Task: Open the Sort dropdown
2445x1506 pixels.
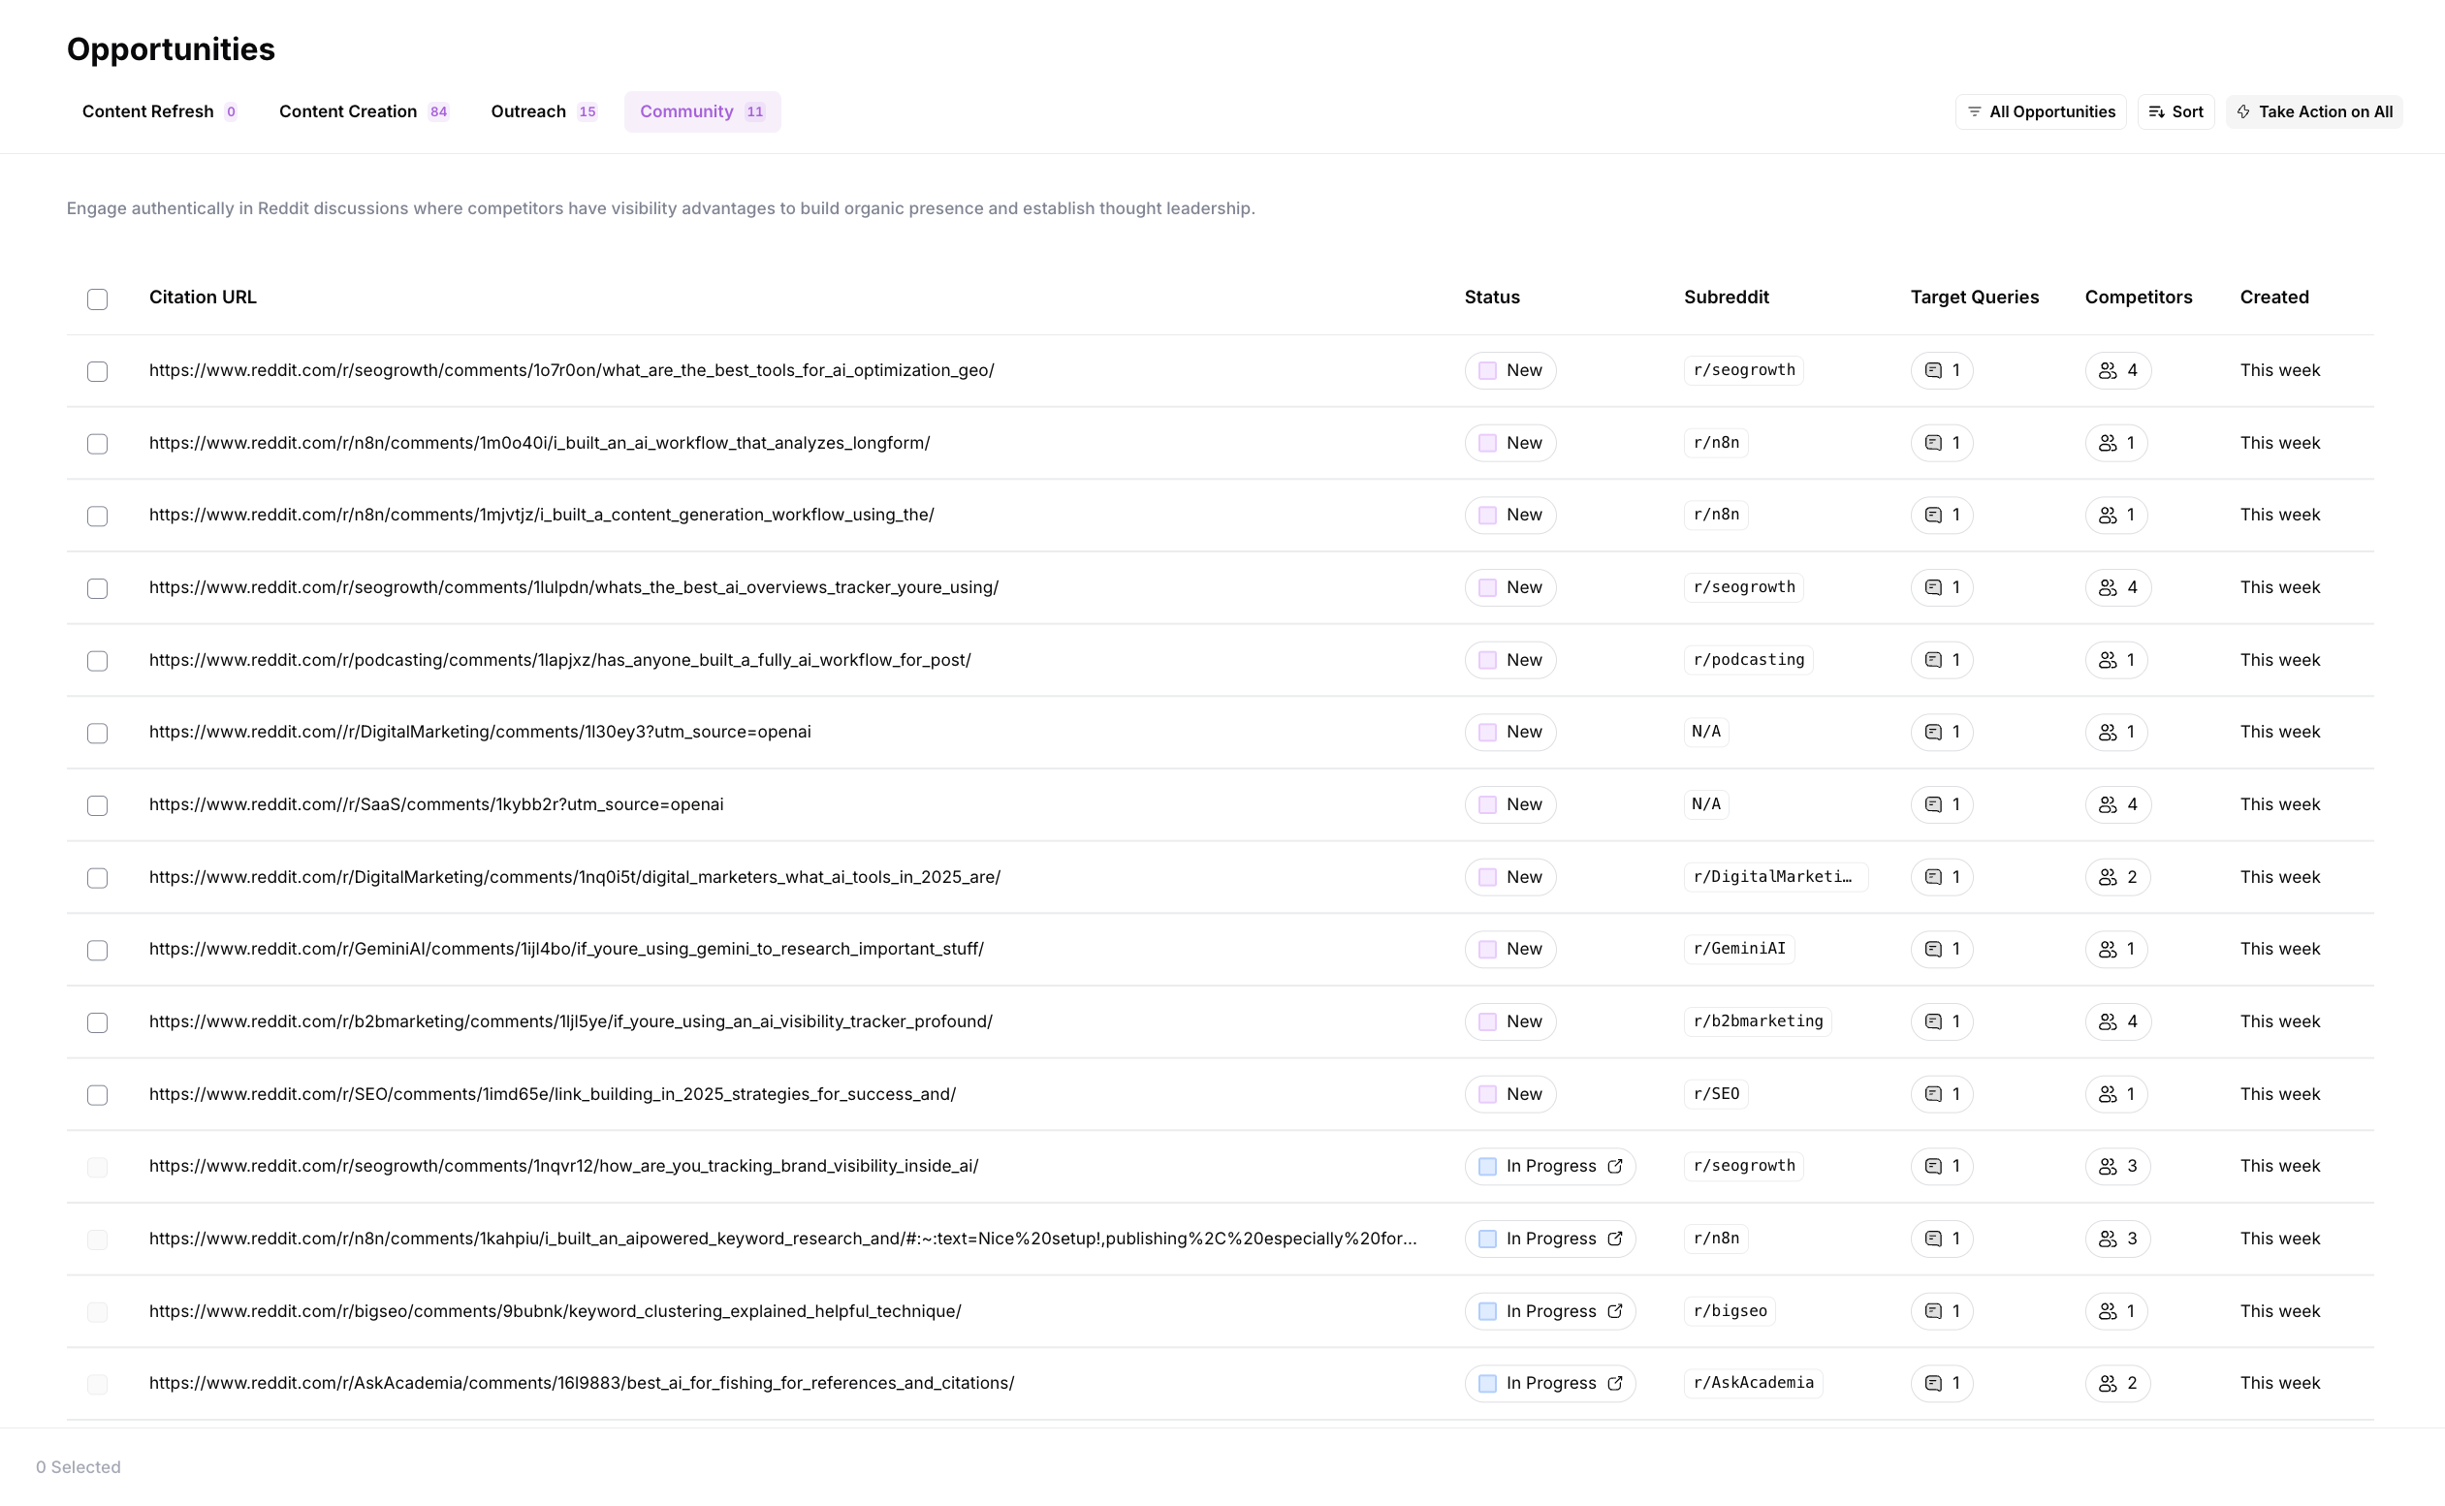Action: (2175, 111)
